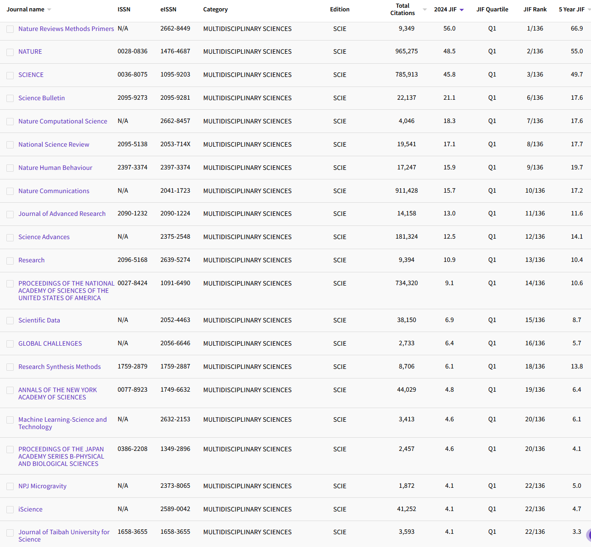Tick the checkbox next to Scientific Data
This screenshot has height=547, width=591.
point(10,321)
